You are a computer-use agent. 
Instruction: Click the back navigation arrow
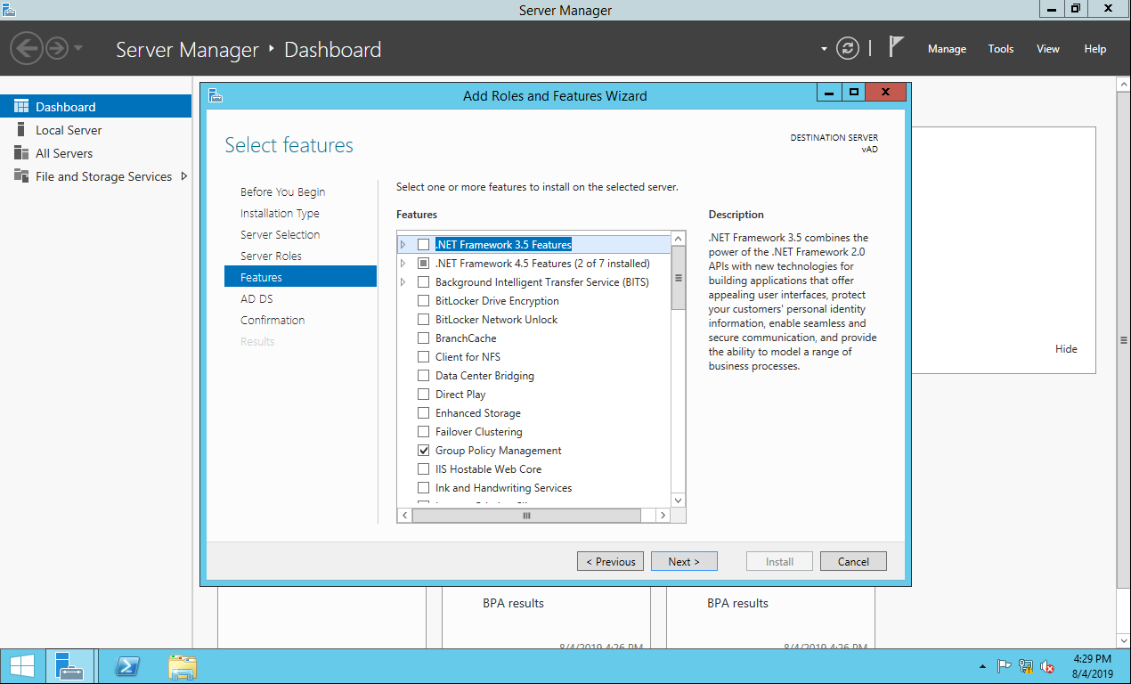[28, 48]
